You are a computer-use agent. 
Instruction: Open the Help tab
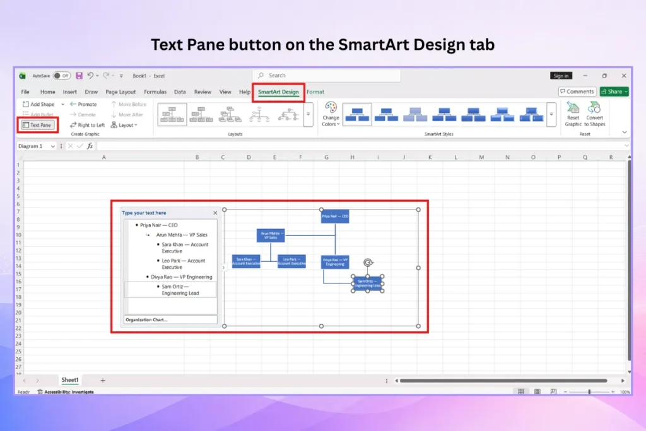[244, 92]
